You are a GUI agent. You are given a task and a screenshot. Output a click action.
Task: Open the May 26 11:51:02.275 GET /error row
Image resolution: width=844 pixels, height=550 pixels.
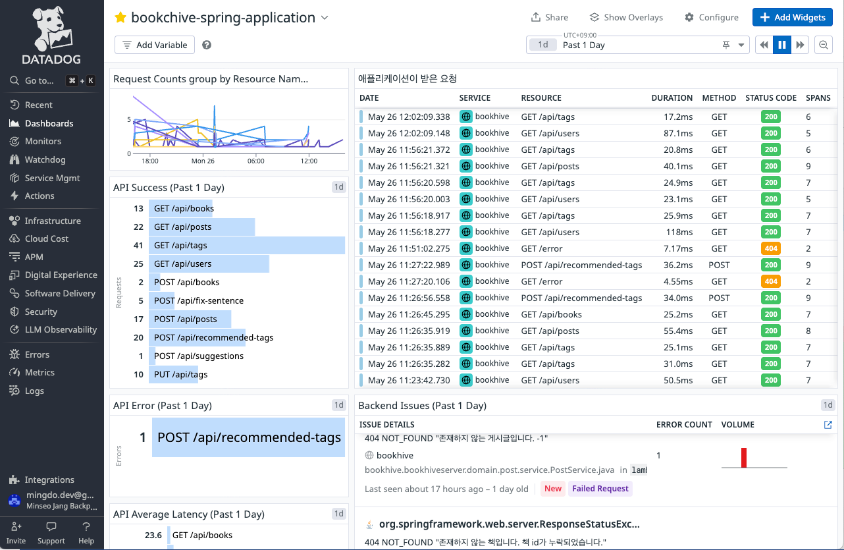[596, 248]
